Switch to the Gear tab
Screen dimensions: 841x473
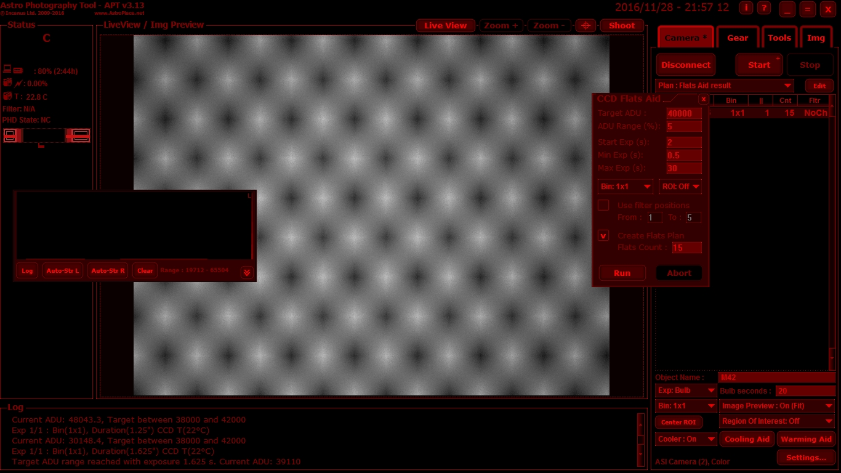pos(738,38)
